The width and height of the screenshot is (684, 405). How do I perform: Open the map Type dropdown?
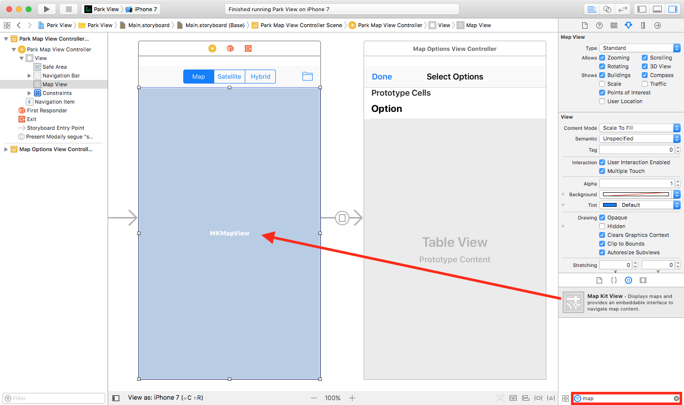[x=640, y=48]
